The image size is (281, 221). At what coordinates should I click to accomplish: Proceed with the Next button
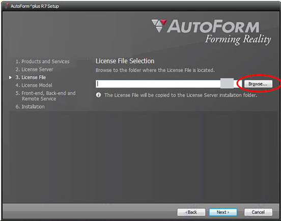click(223, 212)
